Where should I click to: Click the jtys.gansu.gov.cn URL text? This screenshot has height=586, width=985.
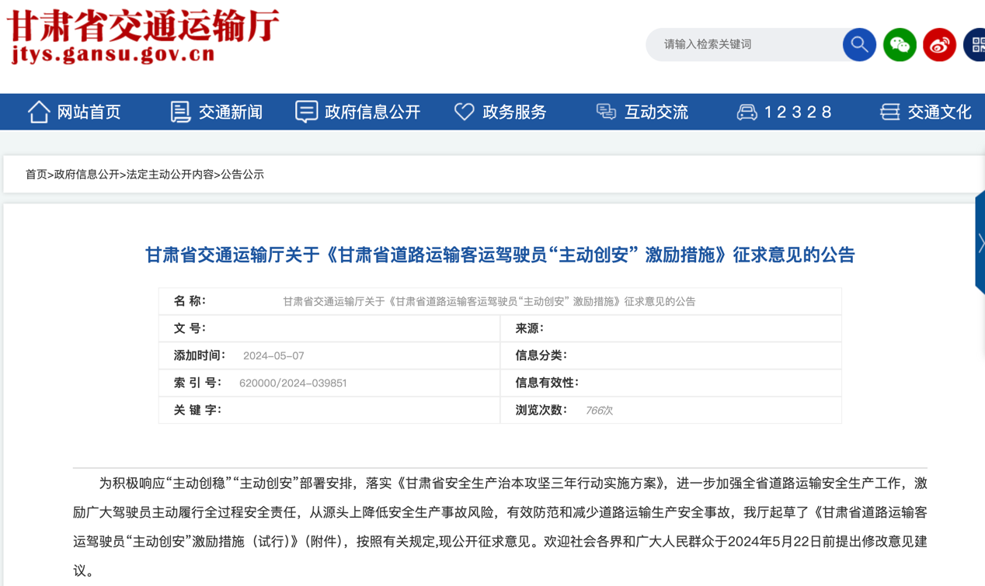pos(113,54)
